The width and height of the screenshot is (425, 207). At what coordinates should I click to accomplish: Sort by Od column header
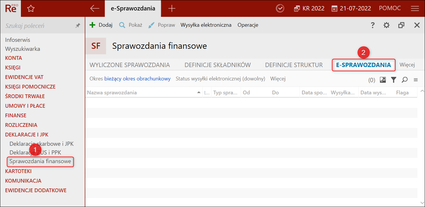pyautogui.click(x=255, y=93)
